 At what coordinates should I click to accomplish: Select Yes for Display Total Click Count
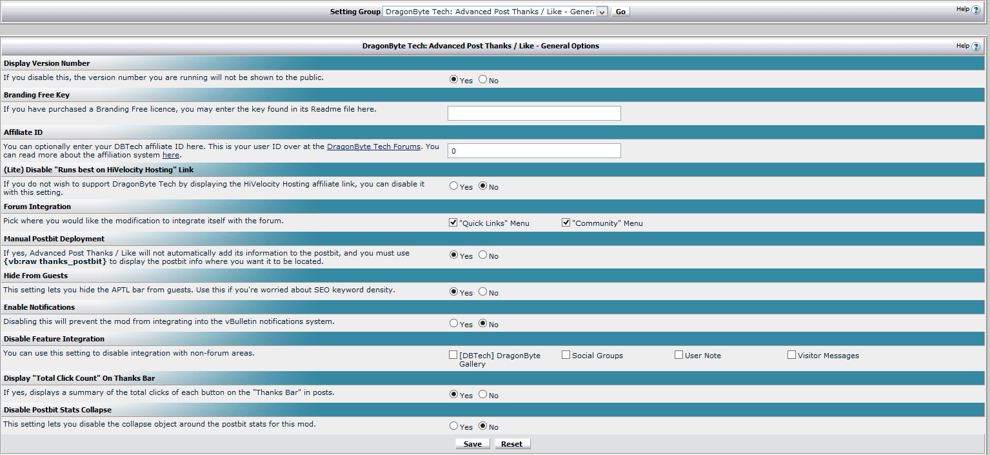pos(453,395)
